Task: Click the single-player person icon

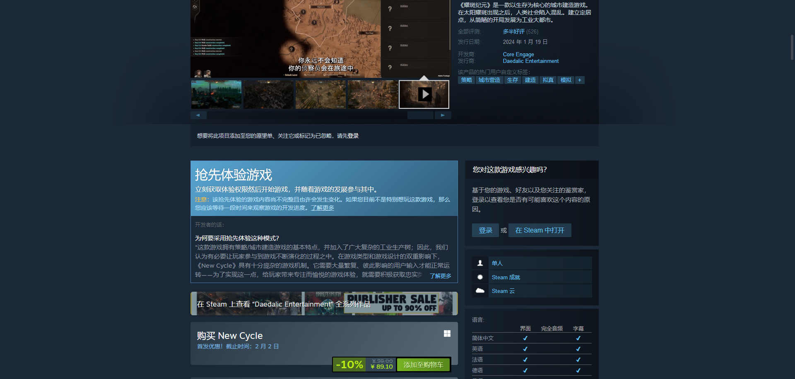Action: (x=480, y=263)
